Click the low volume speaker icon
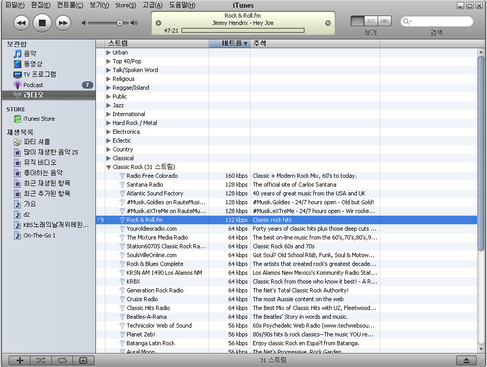This screenshot has width=487, height=367. tap(84, 23)
